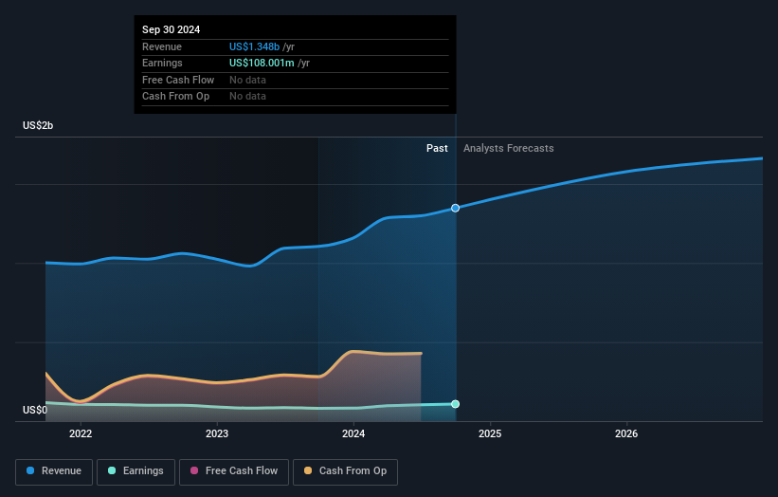The width and height of the screenshot is (778, 497).
Task: Click the 2024 x-axis label
Action: [353, 433]
